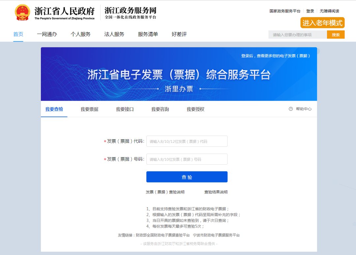The image size is (356, 255).
Task: Switch to the 我要查验 tab
Action: (54, 109)
